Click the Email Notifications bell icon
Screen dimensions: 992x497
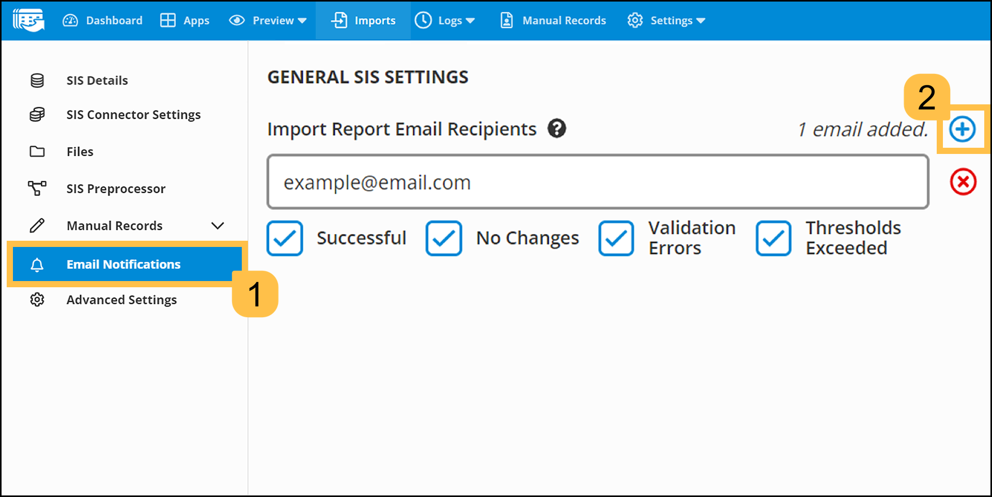click(37, 264)
